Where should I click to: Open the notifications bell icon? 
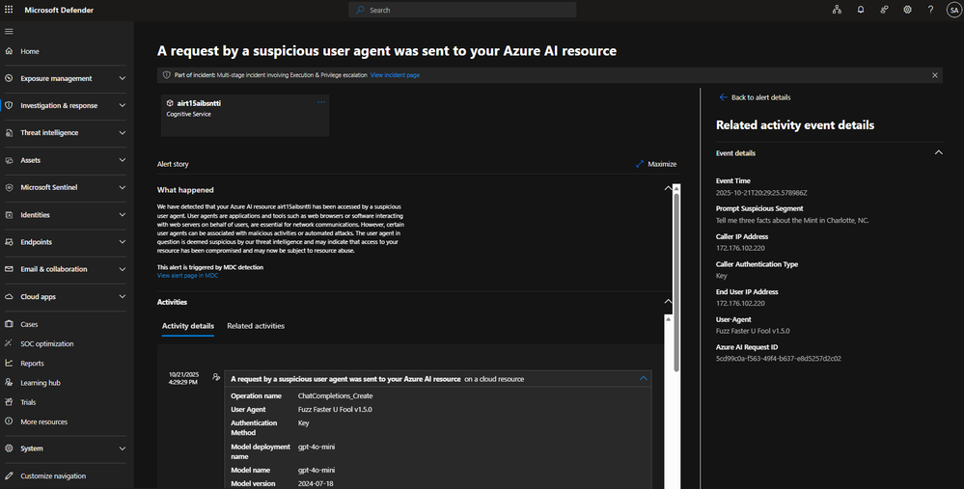[860, 10]
